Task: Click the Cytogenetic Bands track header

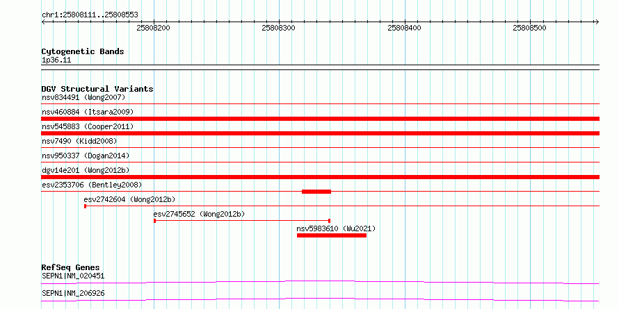Action: tap(83, 51)
